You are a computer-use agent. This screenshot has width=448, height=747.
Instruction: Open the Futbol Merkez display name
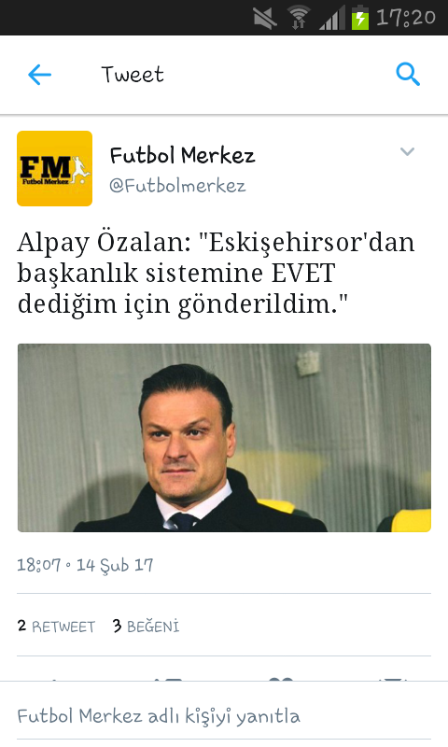click(182, 155)
